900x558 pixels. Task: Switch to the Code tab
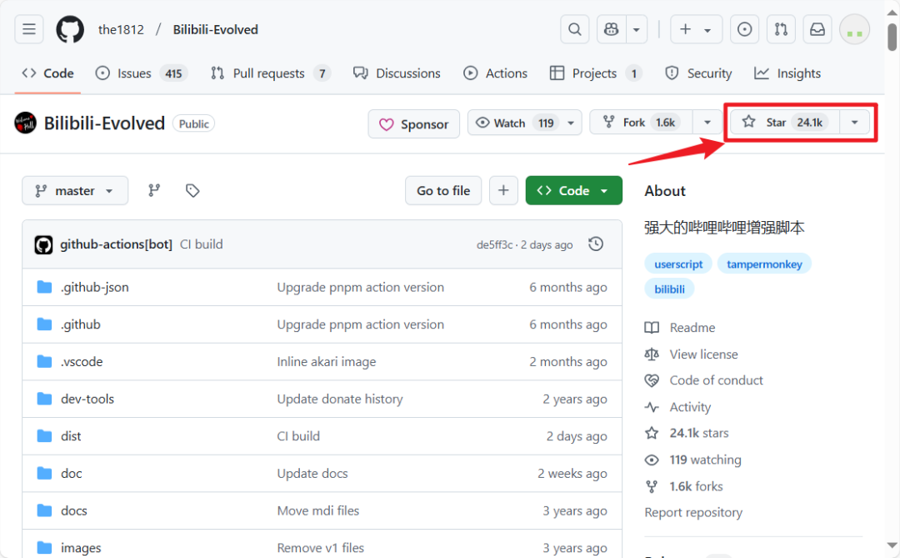click(x=48, y=73)
